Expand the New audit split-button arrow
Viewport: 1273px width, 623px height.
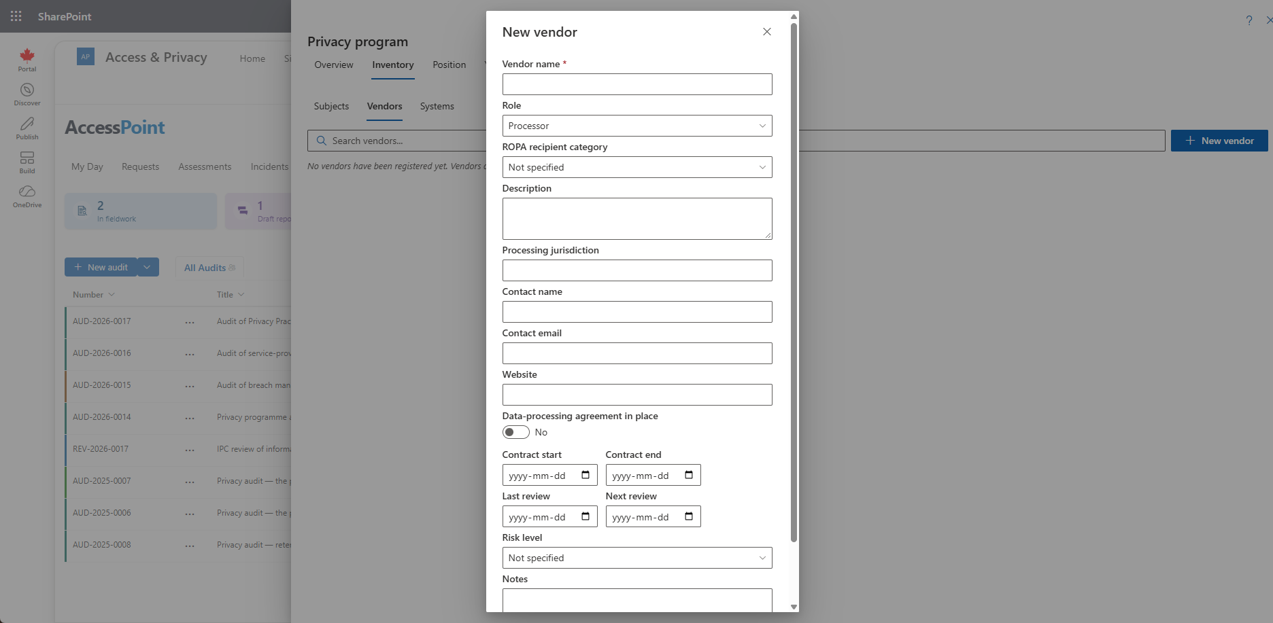tap(148, 267)
